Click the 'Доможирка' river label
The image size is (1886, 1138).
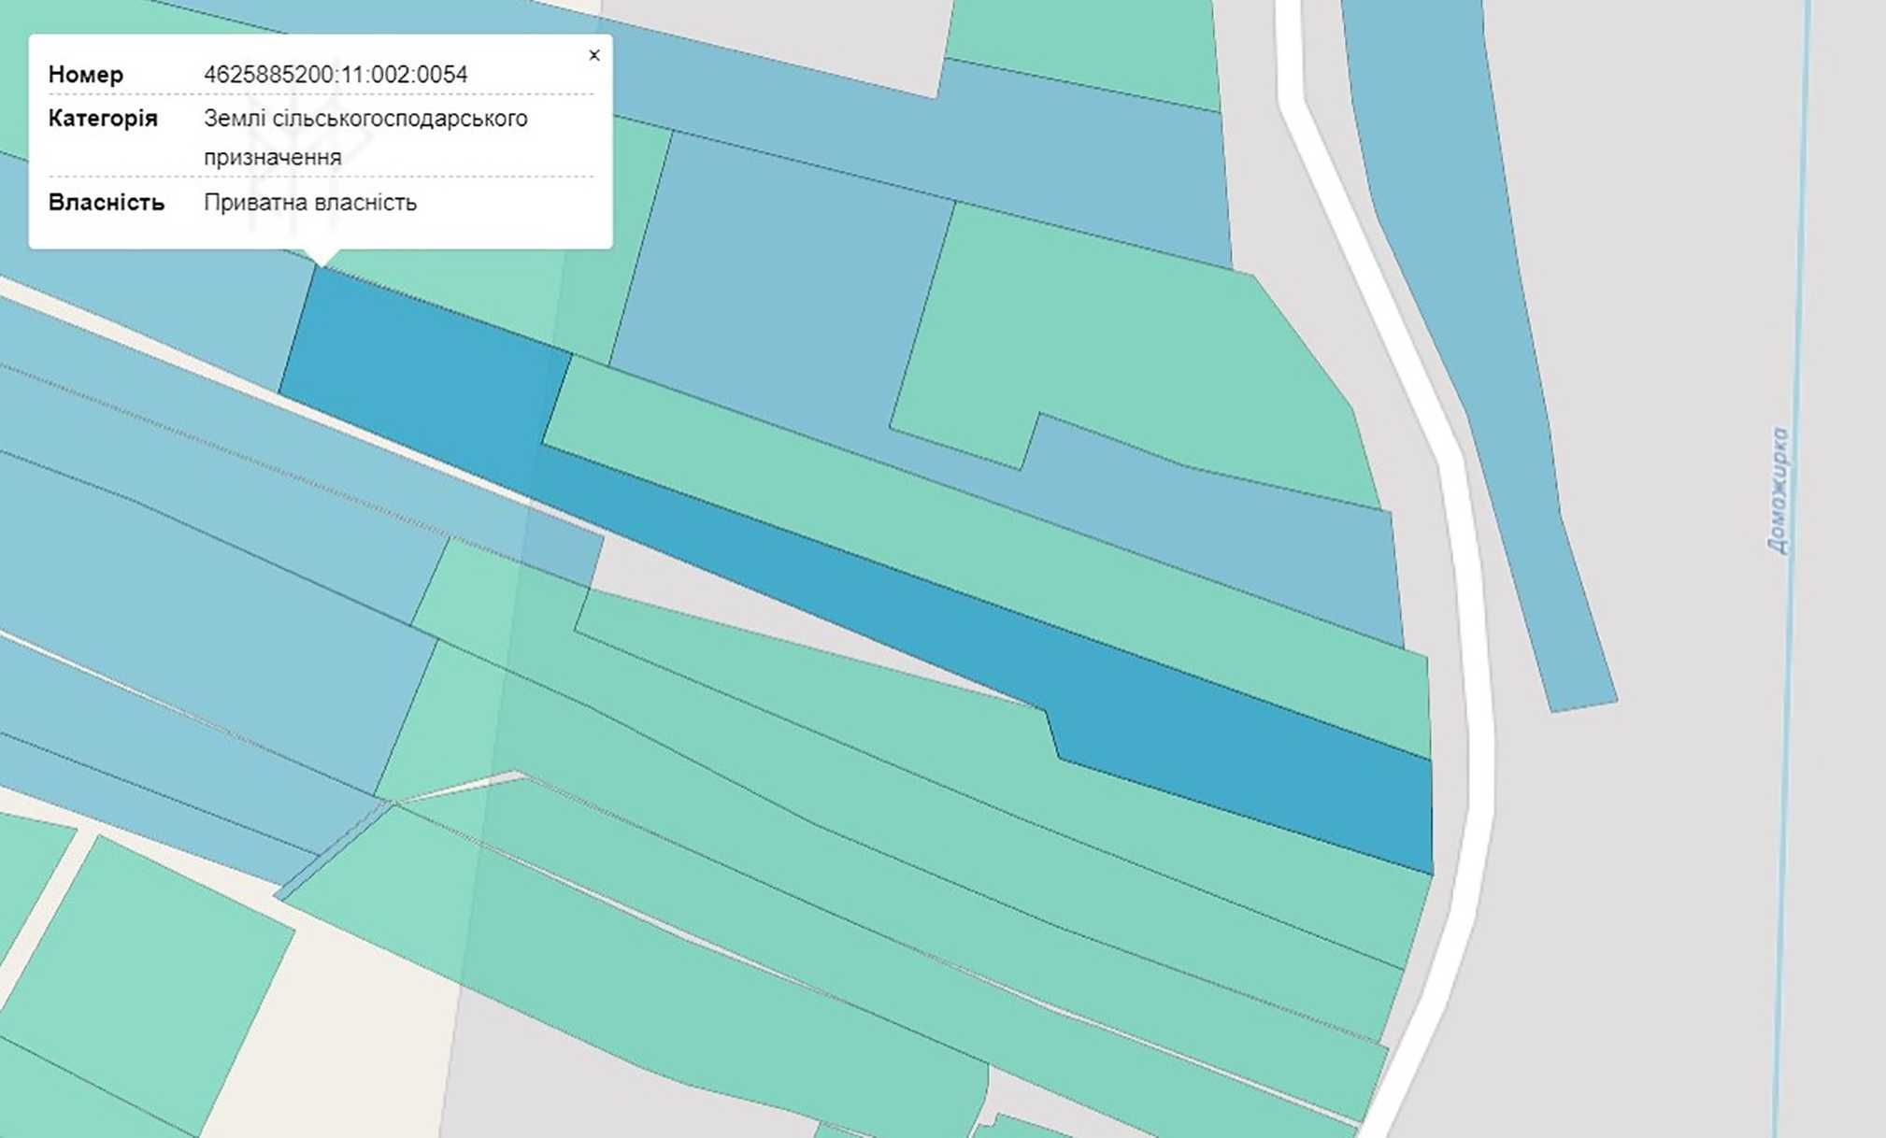[1779, 491]
